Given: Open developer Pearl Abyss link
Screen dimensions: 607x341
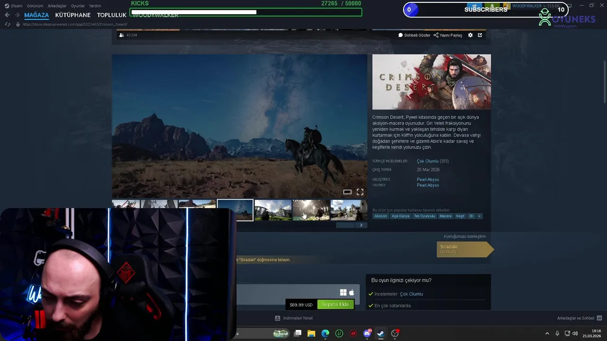Looking at the screenshot, I should tap(428, 179).
